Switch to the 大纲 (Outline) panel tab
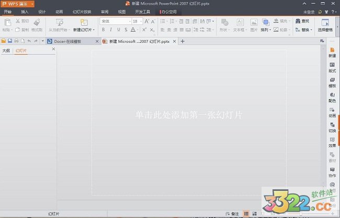The height and width of the screenshot is (218, 340). [x=6, y=51]
